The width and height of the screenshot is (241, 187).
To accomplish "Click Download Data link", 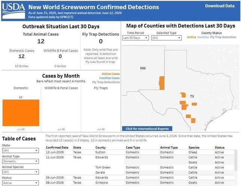I will (220, 6).
